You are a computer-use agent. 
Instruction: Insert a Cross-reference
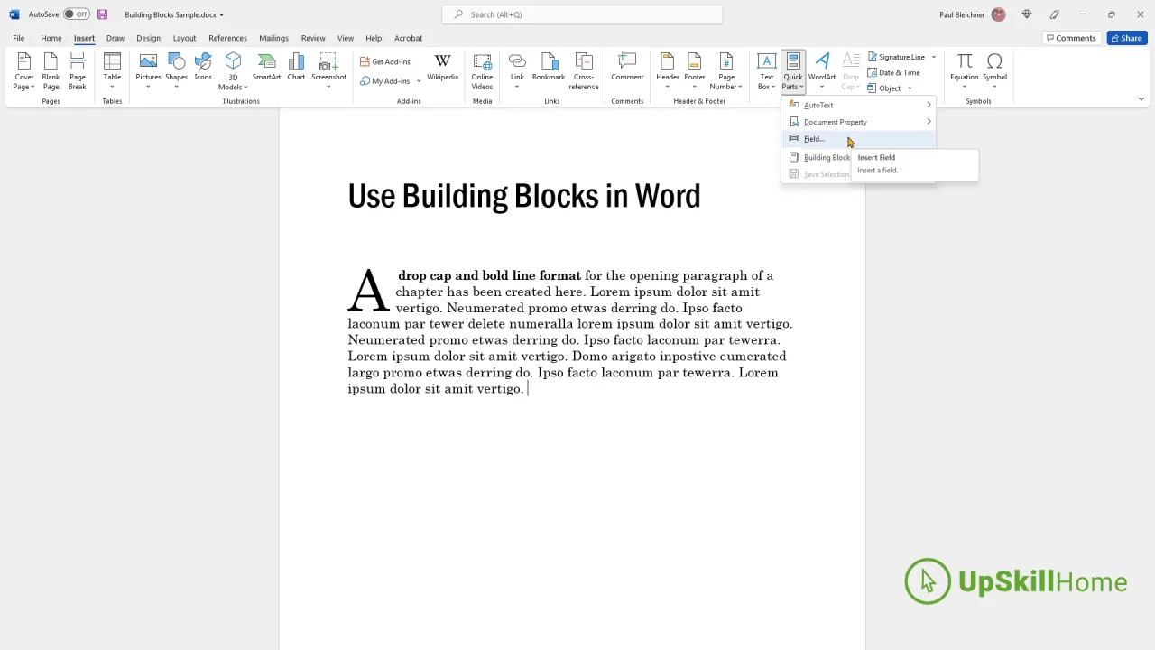pyautogui.click(x=584, y=71)
